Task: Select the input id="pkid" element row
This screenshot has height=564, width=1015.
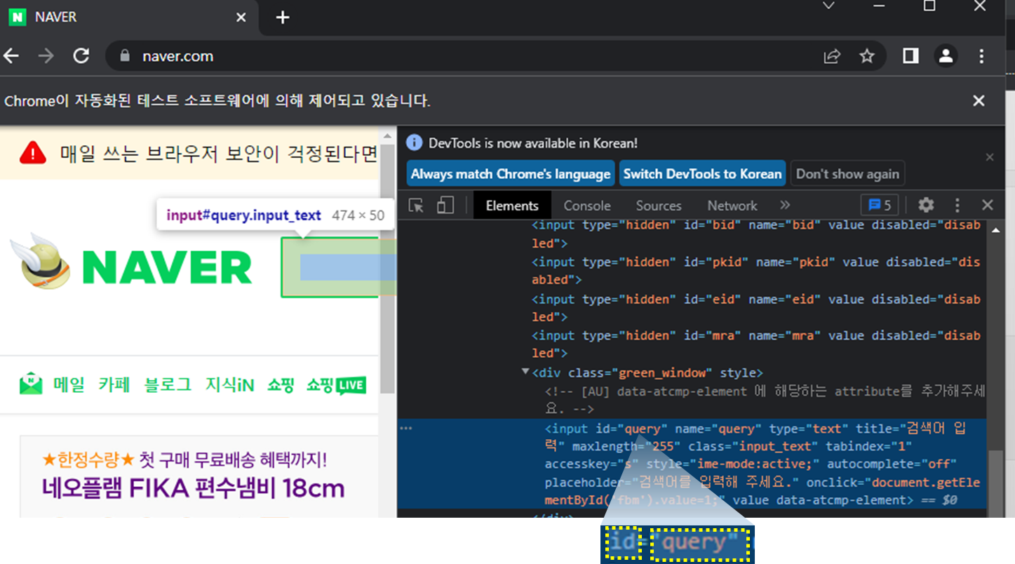Action: [x=692, y=271]
